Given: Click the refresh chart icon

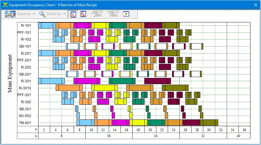Looking at the screenshot, I should (126, 14).
